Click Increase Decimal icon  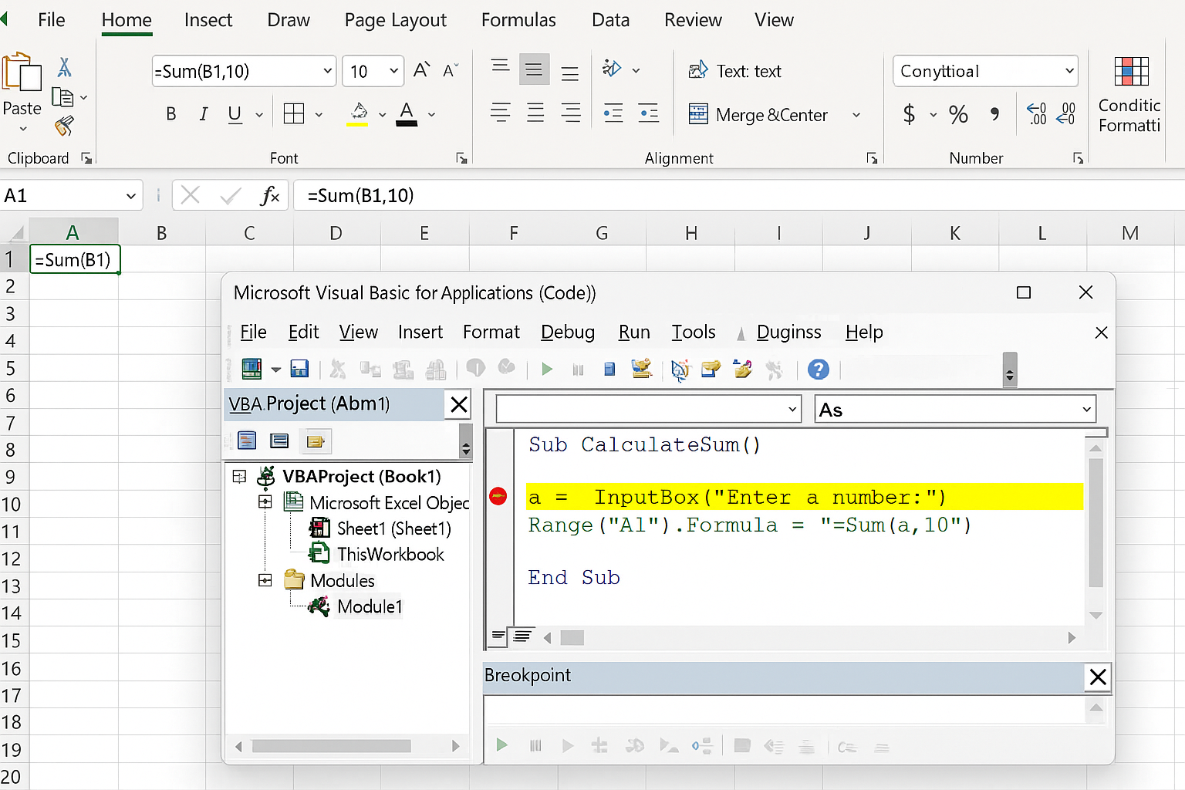click(1037, 113)
